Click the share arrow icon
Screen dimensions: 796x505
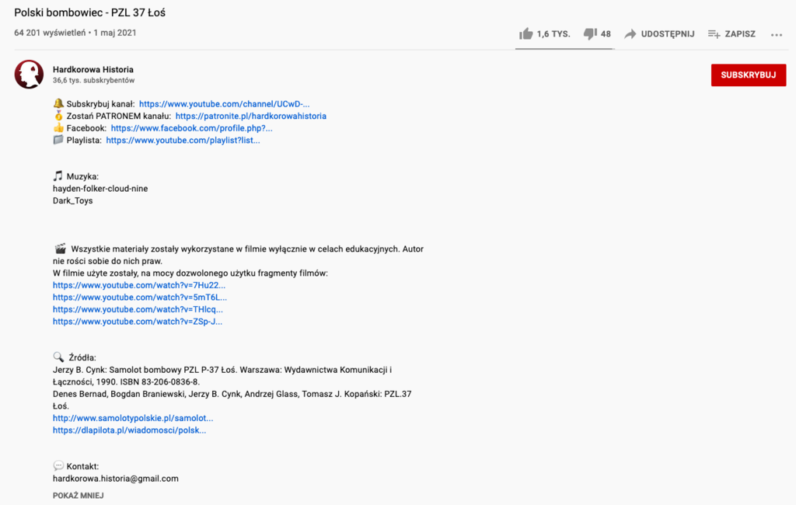pos(630,34)
